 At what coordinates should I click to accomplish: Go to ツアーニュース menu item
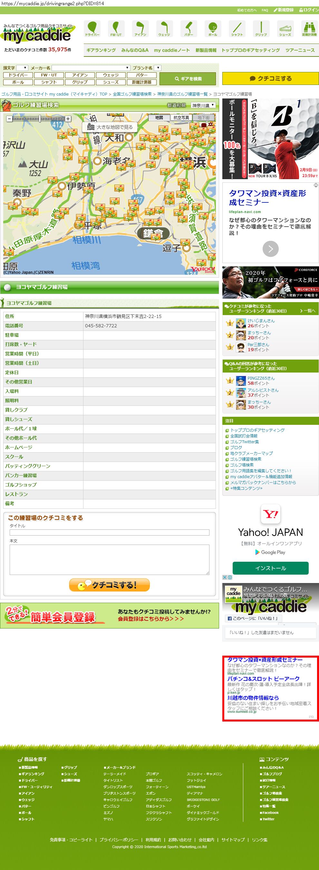300,50
